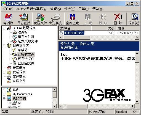The height and width of the screenshot is (115, 141).
Task: Click the 删除 delete toolbar icon
Action: coord(118,19)
